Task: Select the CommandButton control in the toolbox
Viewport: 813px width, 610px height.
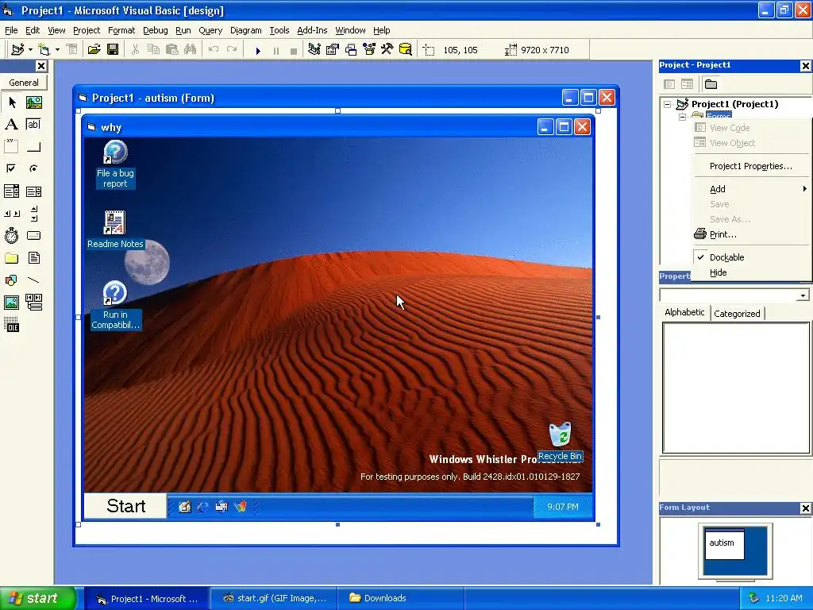Action: pos(33,147)
